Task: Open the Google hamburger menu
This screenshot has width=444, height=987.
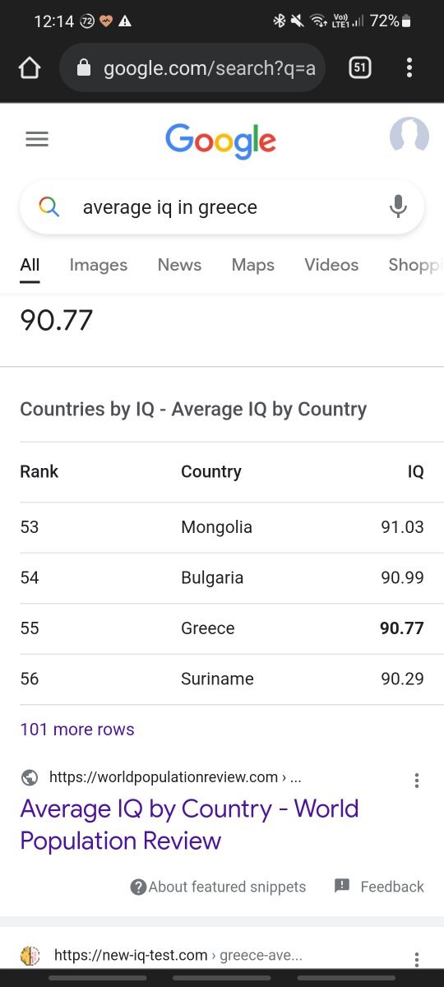Action: click(37, 139)
